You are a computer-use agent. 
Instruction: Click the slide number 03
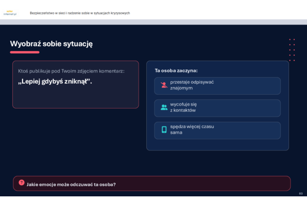(x=301, y=194)
